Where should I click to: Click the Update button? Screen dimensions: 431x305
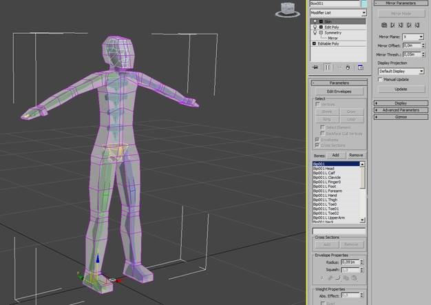click(x=401, y=89)
